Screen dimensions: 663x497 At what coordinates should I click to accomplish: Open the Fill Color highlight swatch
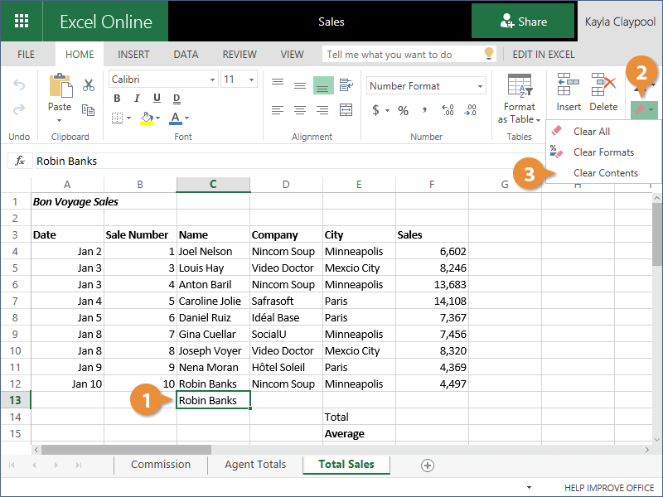click(x=147, y=118)
